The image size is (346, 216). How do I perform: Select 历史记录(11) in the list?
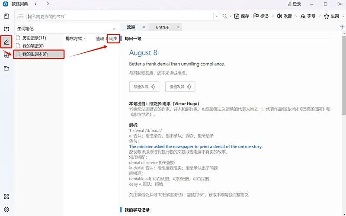(x=39, y=38)
